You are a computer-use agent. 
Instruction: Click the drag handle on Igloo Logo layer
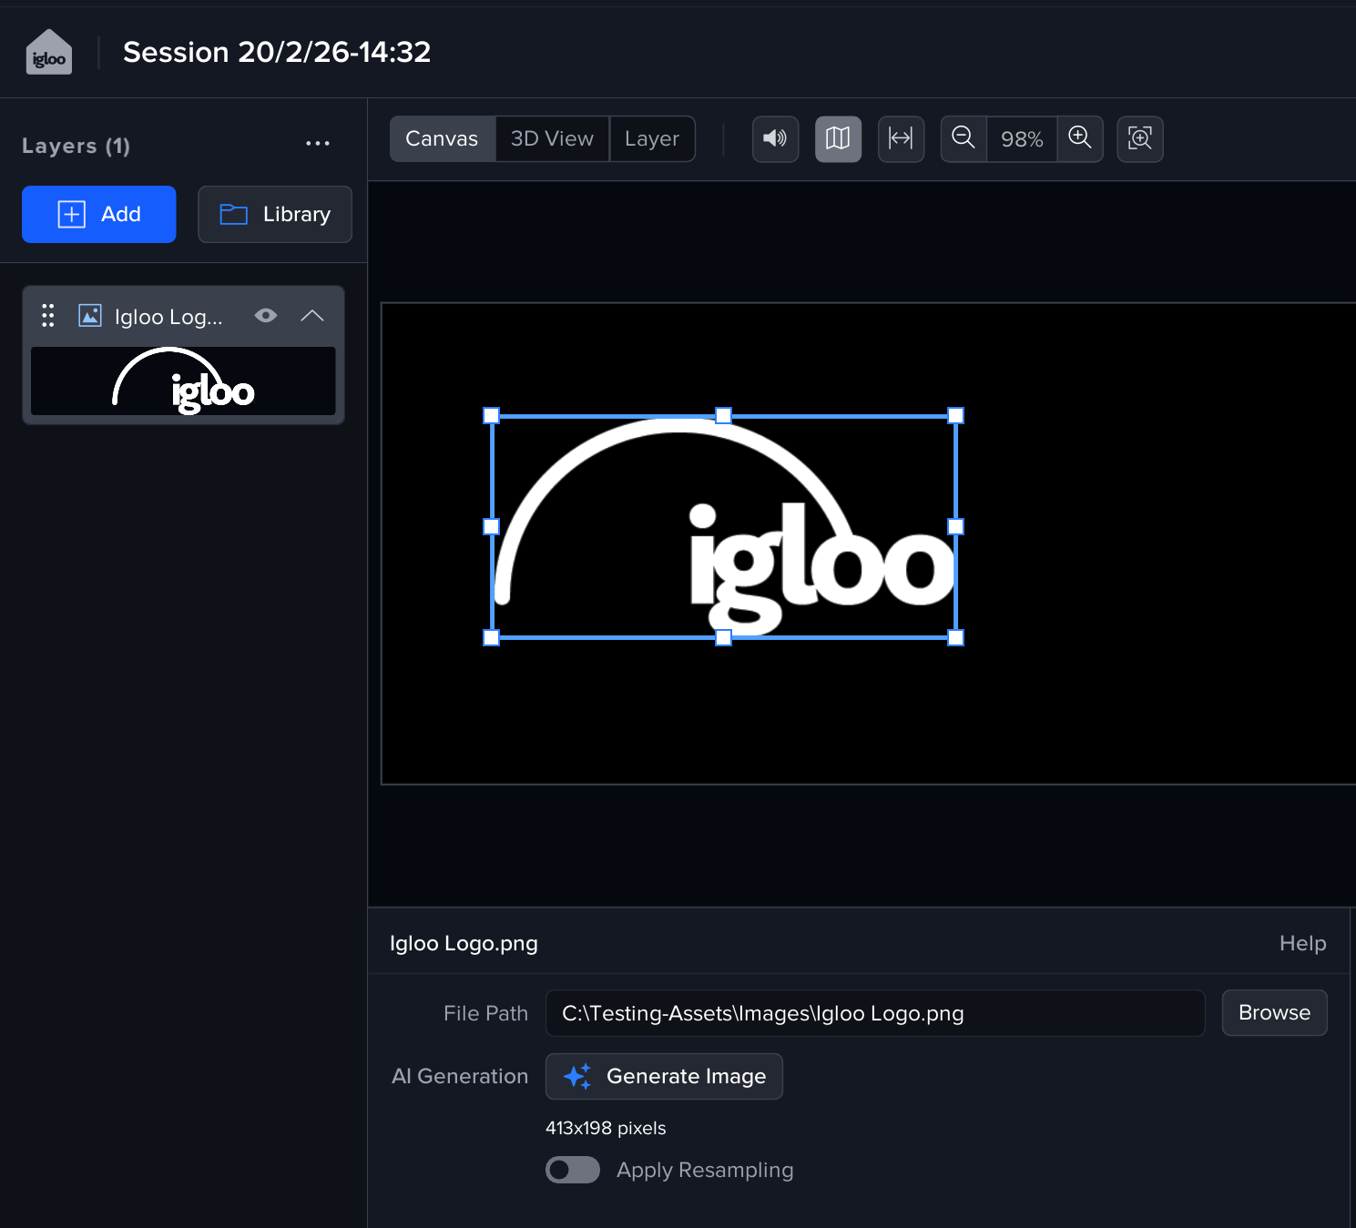point(48,316)
